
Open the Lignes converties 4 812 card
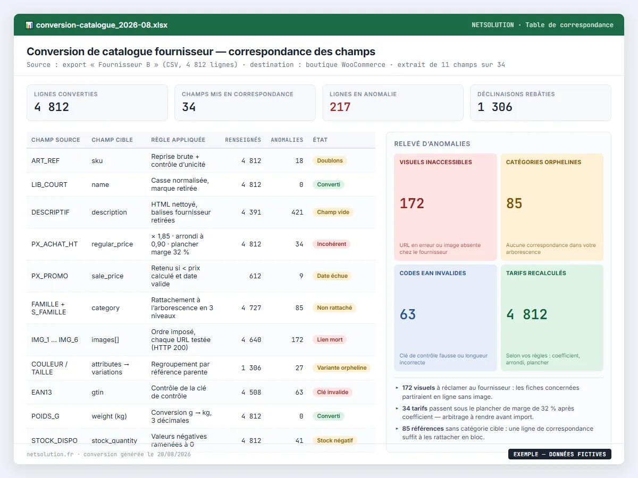click(x=97, y=103)
